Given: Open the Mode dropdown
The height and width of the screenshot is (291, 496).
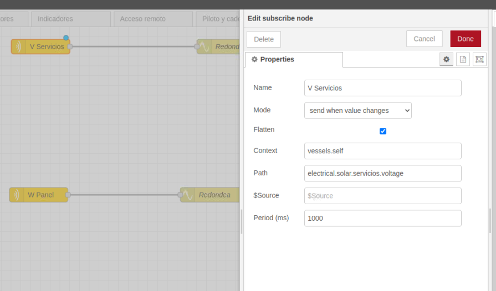Looking at the screenshot, I should (x=357, y=111).
